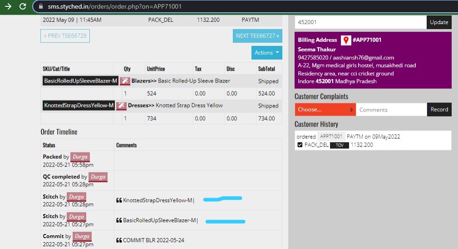
Task: Open the Actions dropdown
Action: click(267, 53)
